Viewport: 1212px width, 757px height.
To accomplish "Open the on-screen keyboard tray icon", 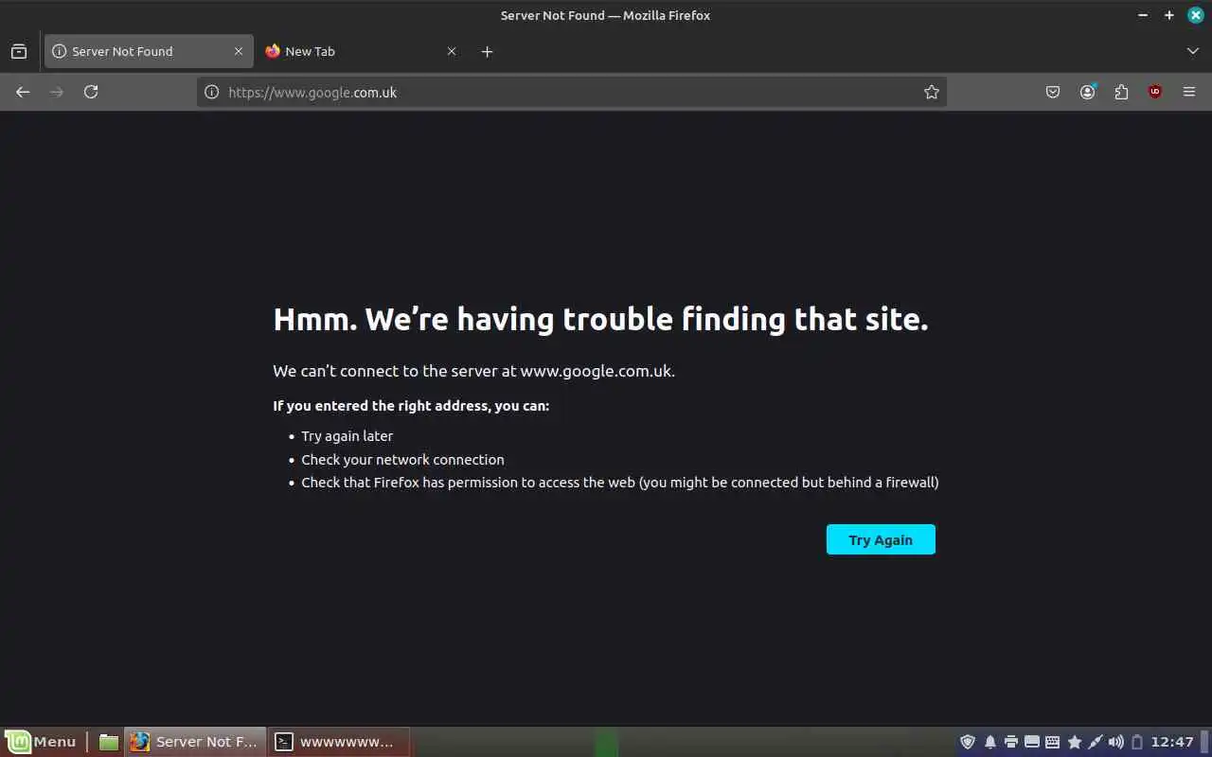I will (x=1053, y=742).
